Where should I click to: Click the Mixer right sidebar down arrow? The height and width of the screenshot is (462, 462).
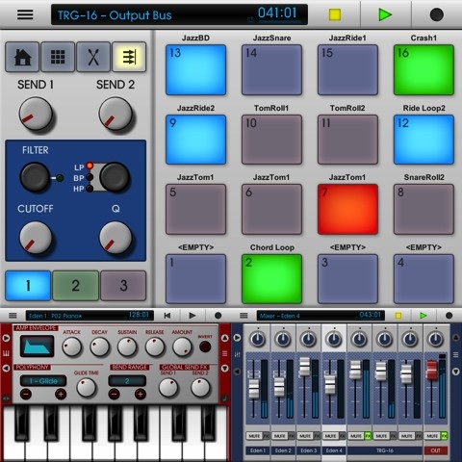point(456,372)
